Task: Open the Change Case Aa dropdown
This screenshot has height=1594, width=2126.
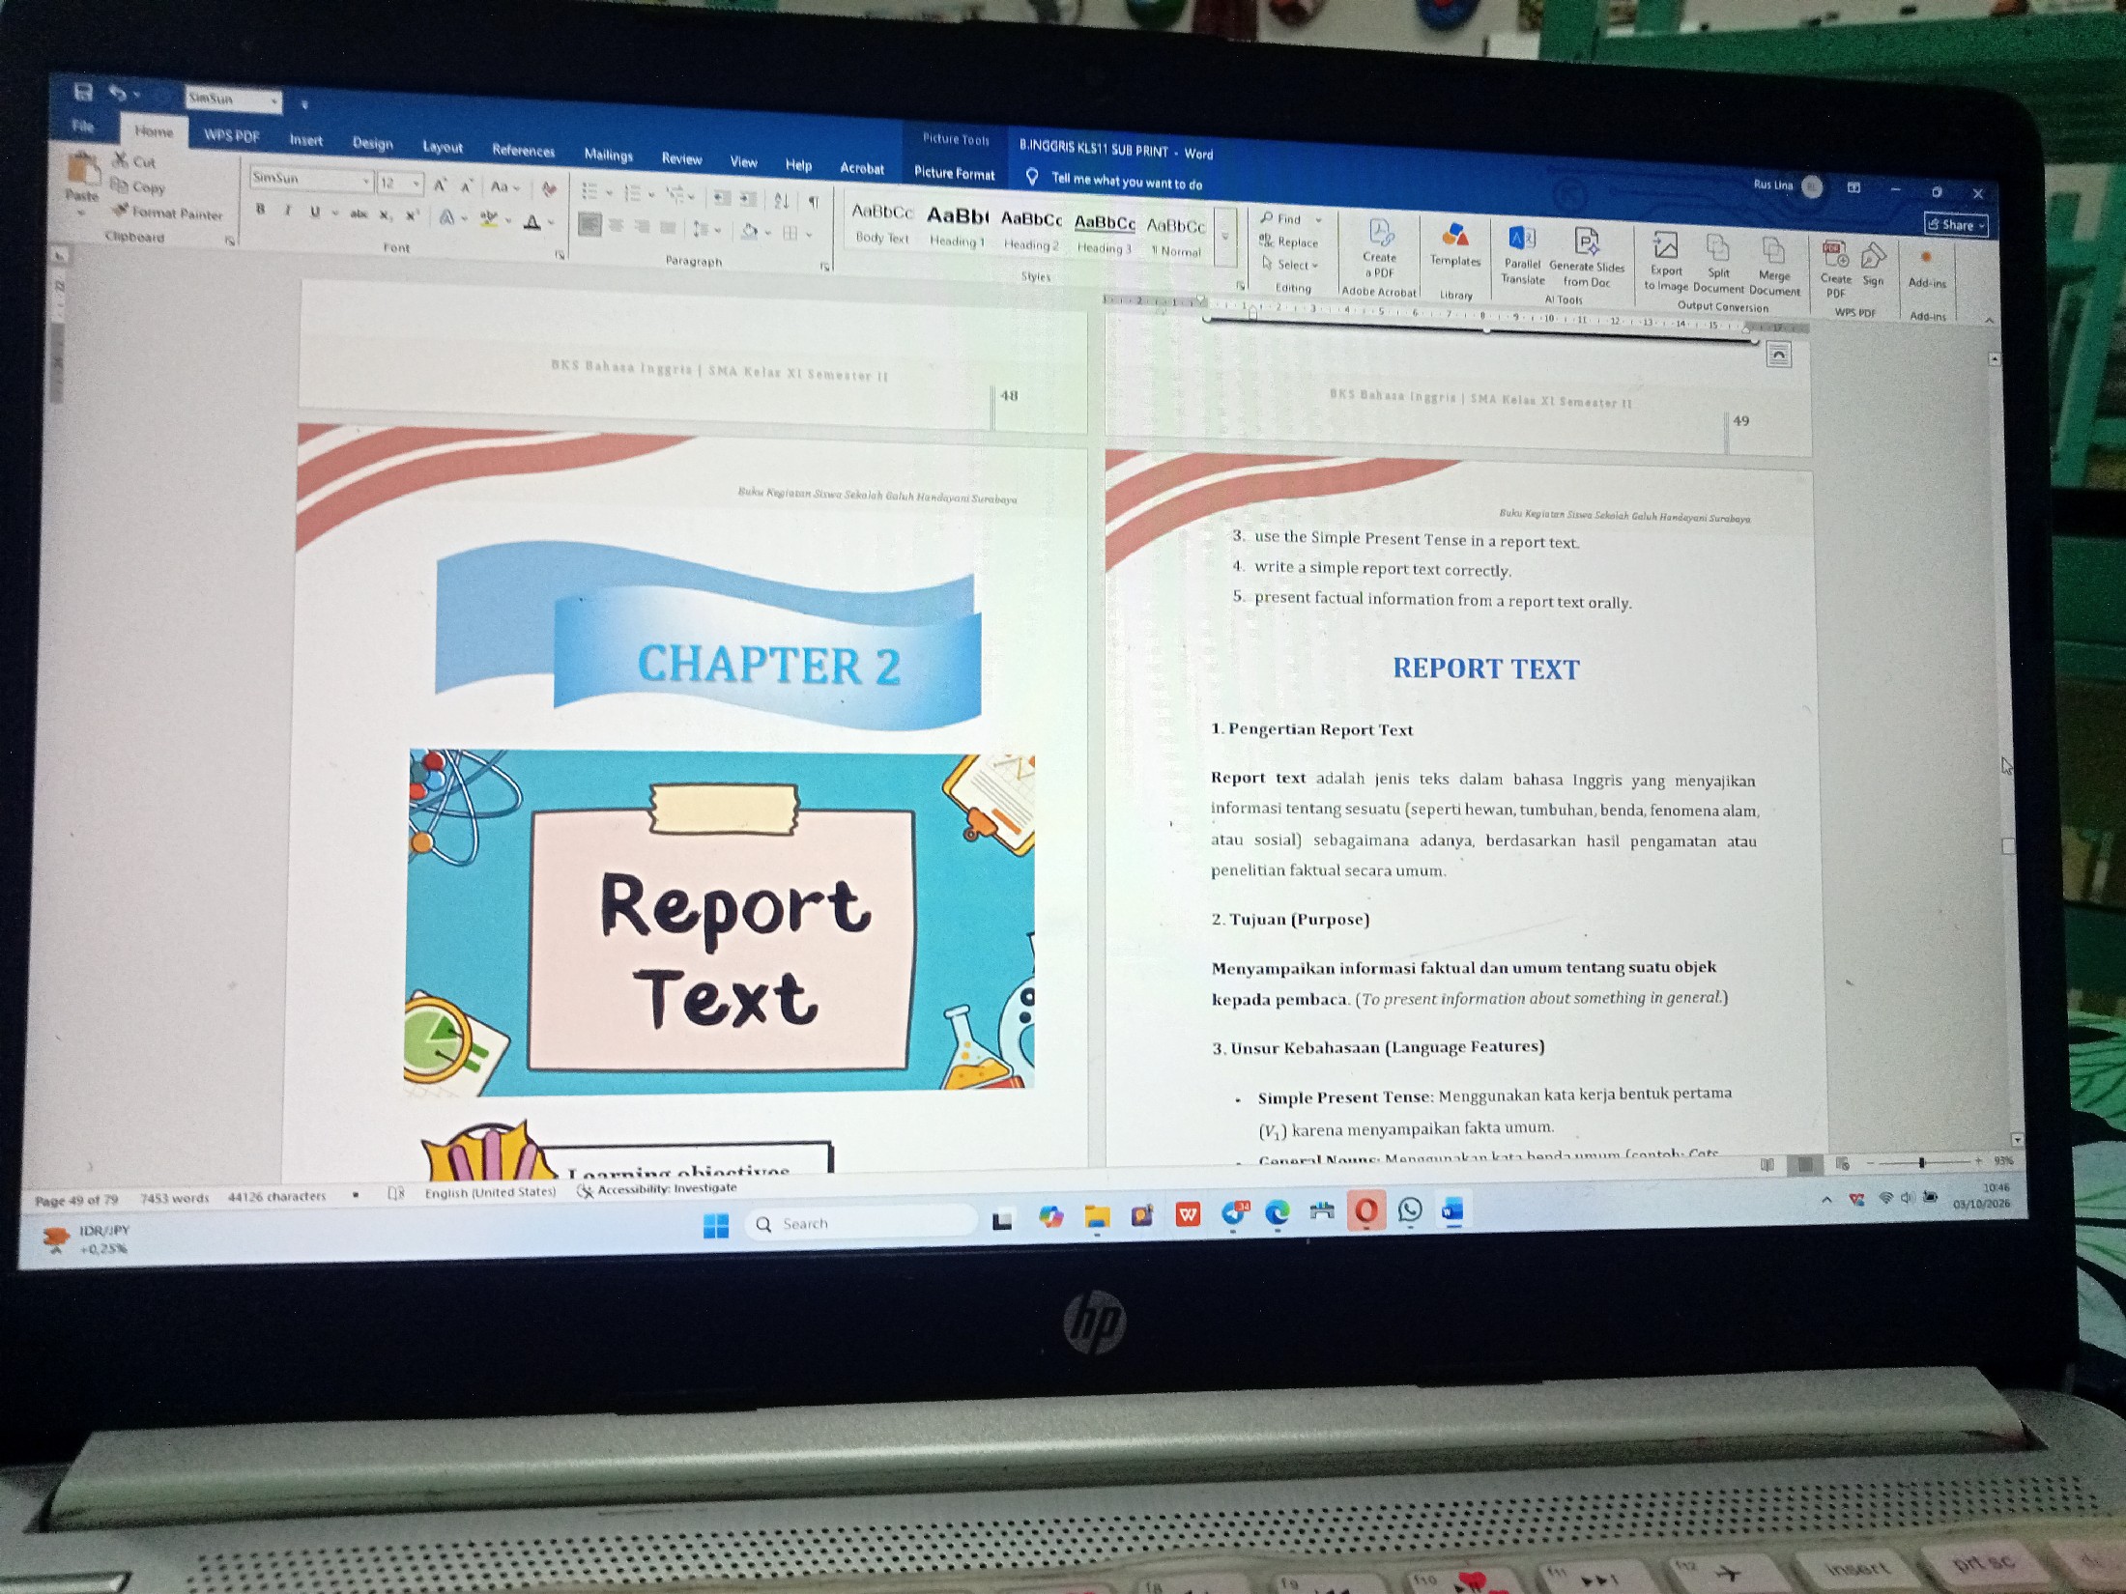Action: 504,186
